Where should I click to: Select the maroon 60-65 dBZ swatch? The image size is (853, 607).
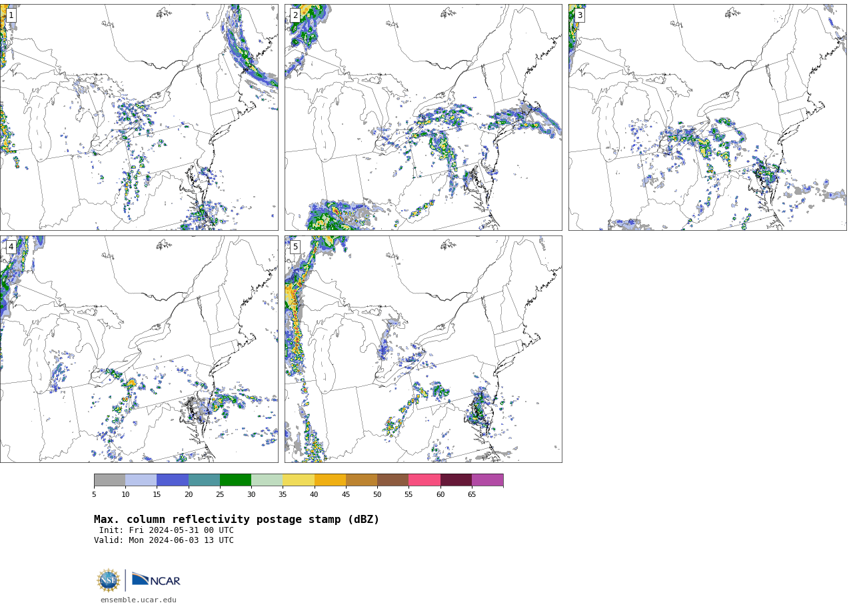tap(456, 480)
